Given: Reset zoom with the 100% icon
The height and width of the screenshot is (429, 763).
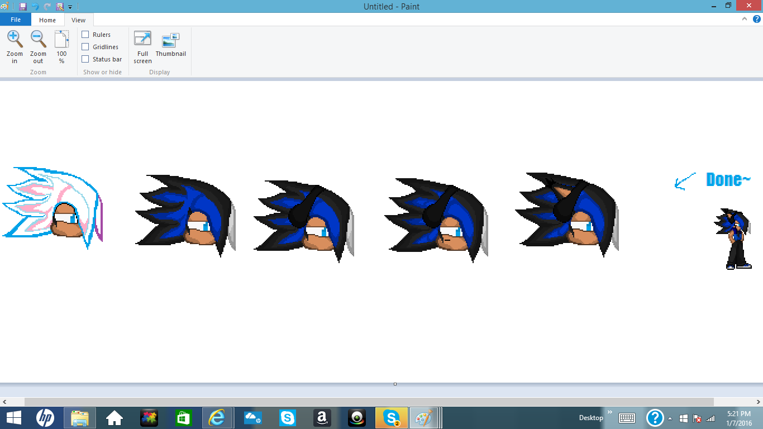Looking at the screenshot, I should [x=61, y=40].
